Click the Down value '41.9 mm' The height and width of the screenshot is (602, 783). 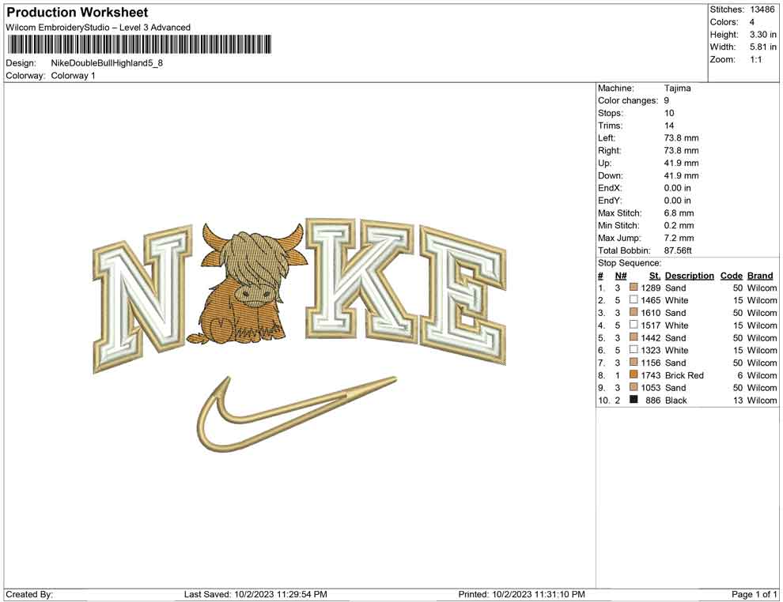[x=681, y=175]
